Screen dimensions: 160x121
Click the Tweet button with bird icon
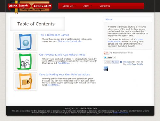tap(108, 57)
